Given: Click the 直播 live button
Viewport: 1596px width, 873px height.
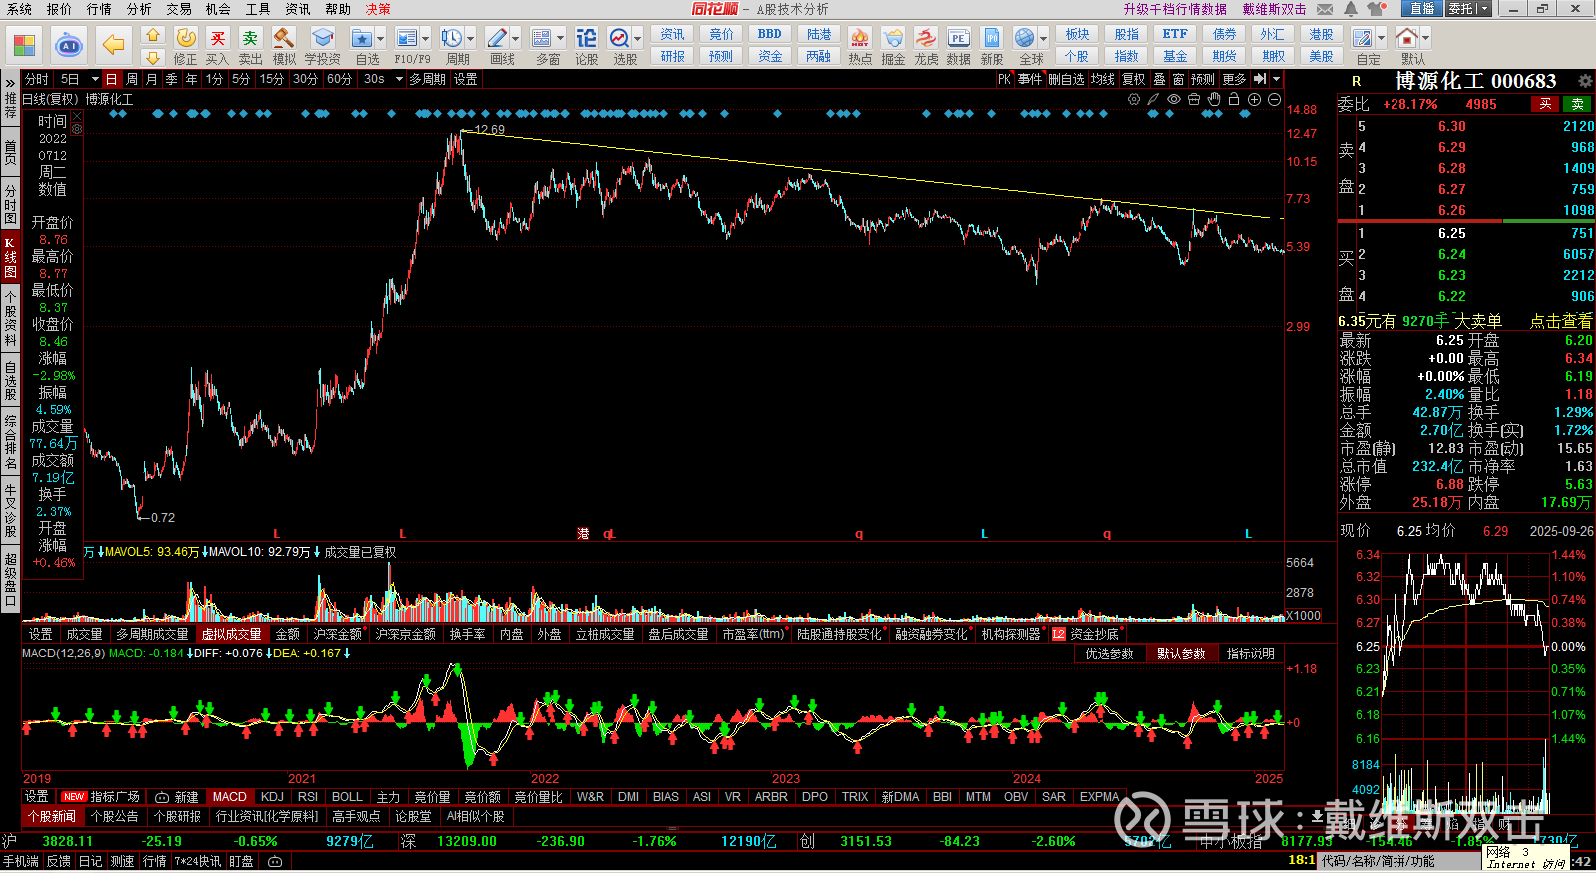Looking at the screenshot, I should 1422,9.
